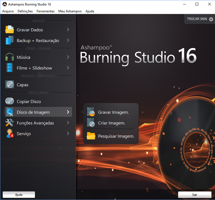Close the Burning Studio window
Viewport: 215px width, 200px height.
pyautogui.click(x=210, y=4)
